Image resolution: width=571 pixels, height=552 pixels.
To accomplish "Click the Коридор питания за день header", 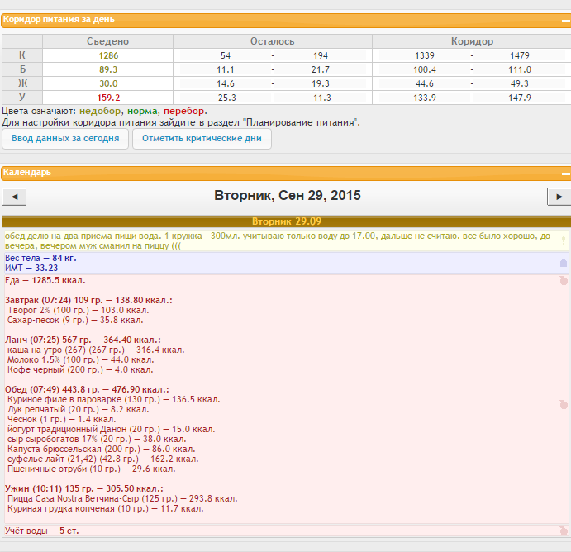I will [x=59, y=19].
